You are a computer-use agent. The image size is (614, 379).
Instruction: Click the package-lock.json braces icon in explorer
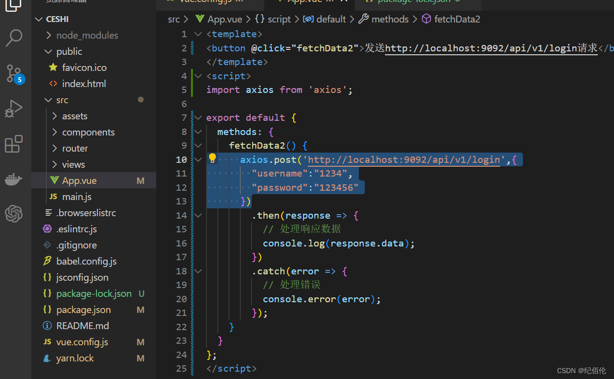coord(47,293)
